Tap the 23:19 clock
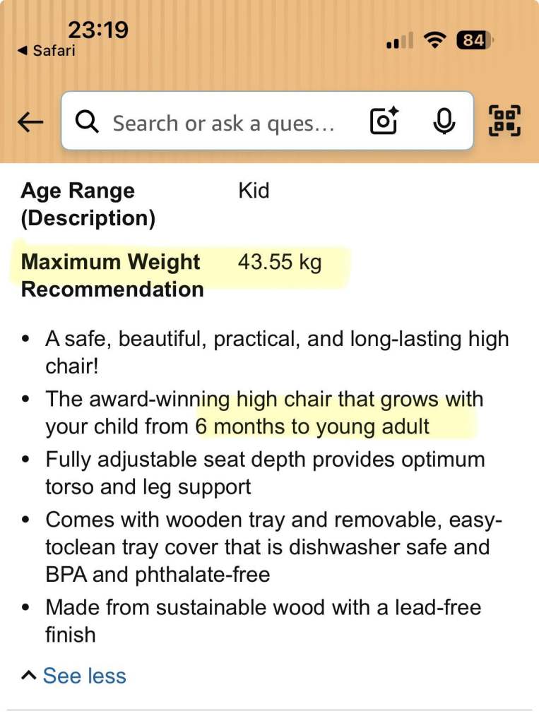Screen dimensions: 539x723 coord(97,30)
